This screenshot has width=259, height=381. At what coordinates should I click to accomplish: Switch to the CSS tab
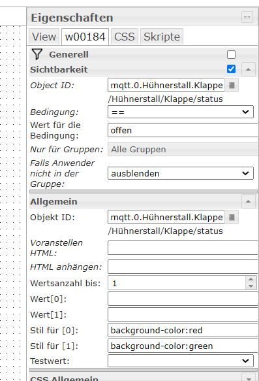click(125, 37)
